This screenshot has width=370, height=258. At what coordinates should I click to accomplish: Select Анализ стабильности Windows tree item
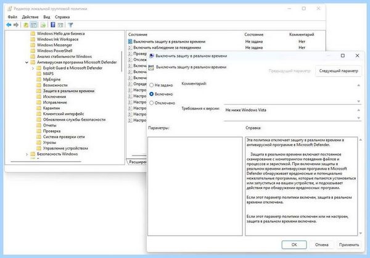coord(64,56)
